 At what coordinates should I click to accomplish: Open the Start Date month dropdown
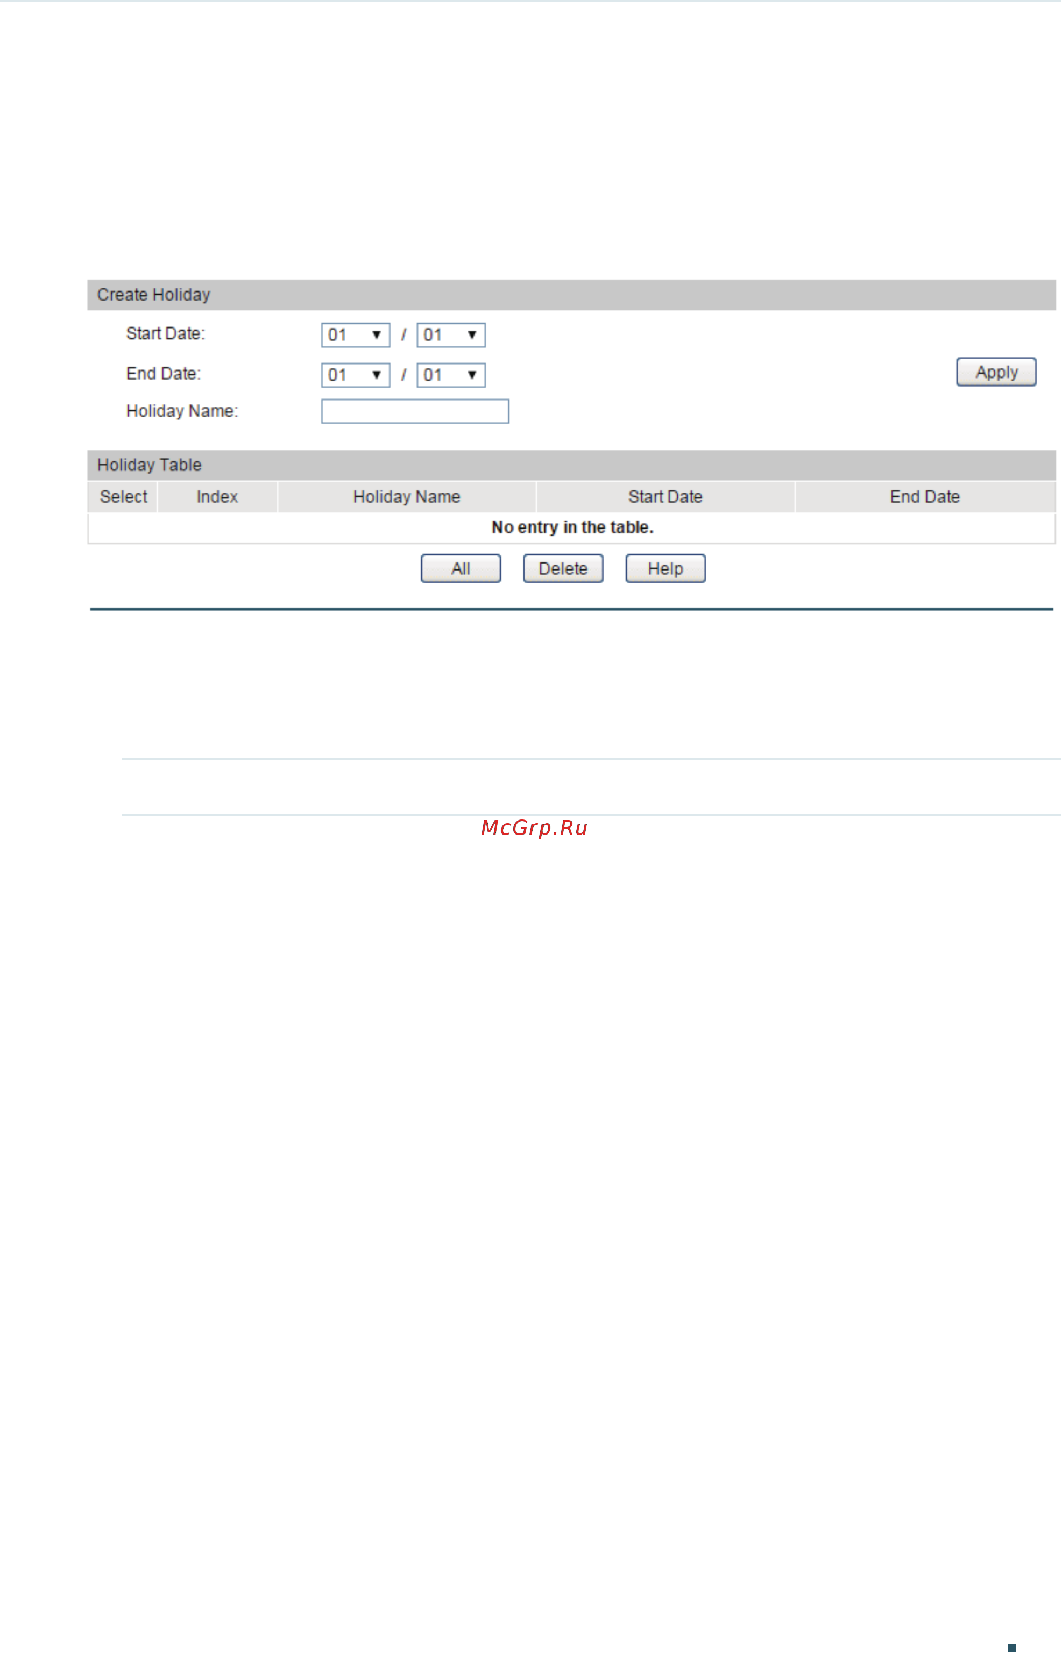pos(356,335)
